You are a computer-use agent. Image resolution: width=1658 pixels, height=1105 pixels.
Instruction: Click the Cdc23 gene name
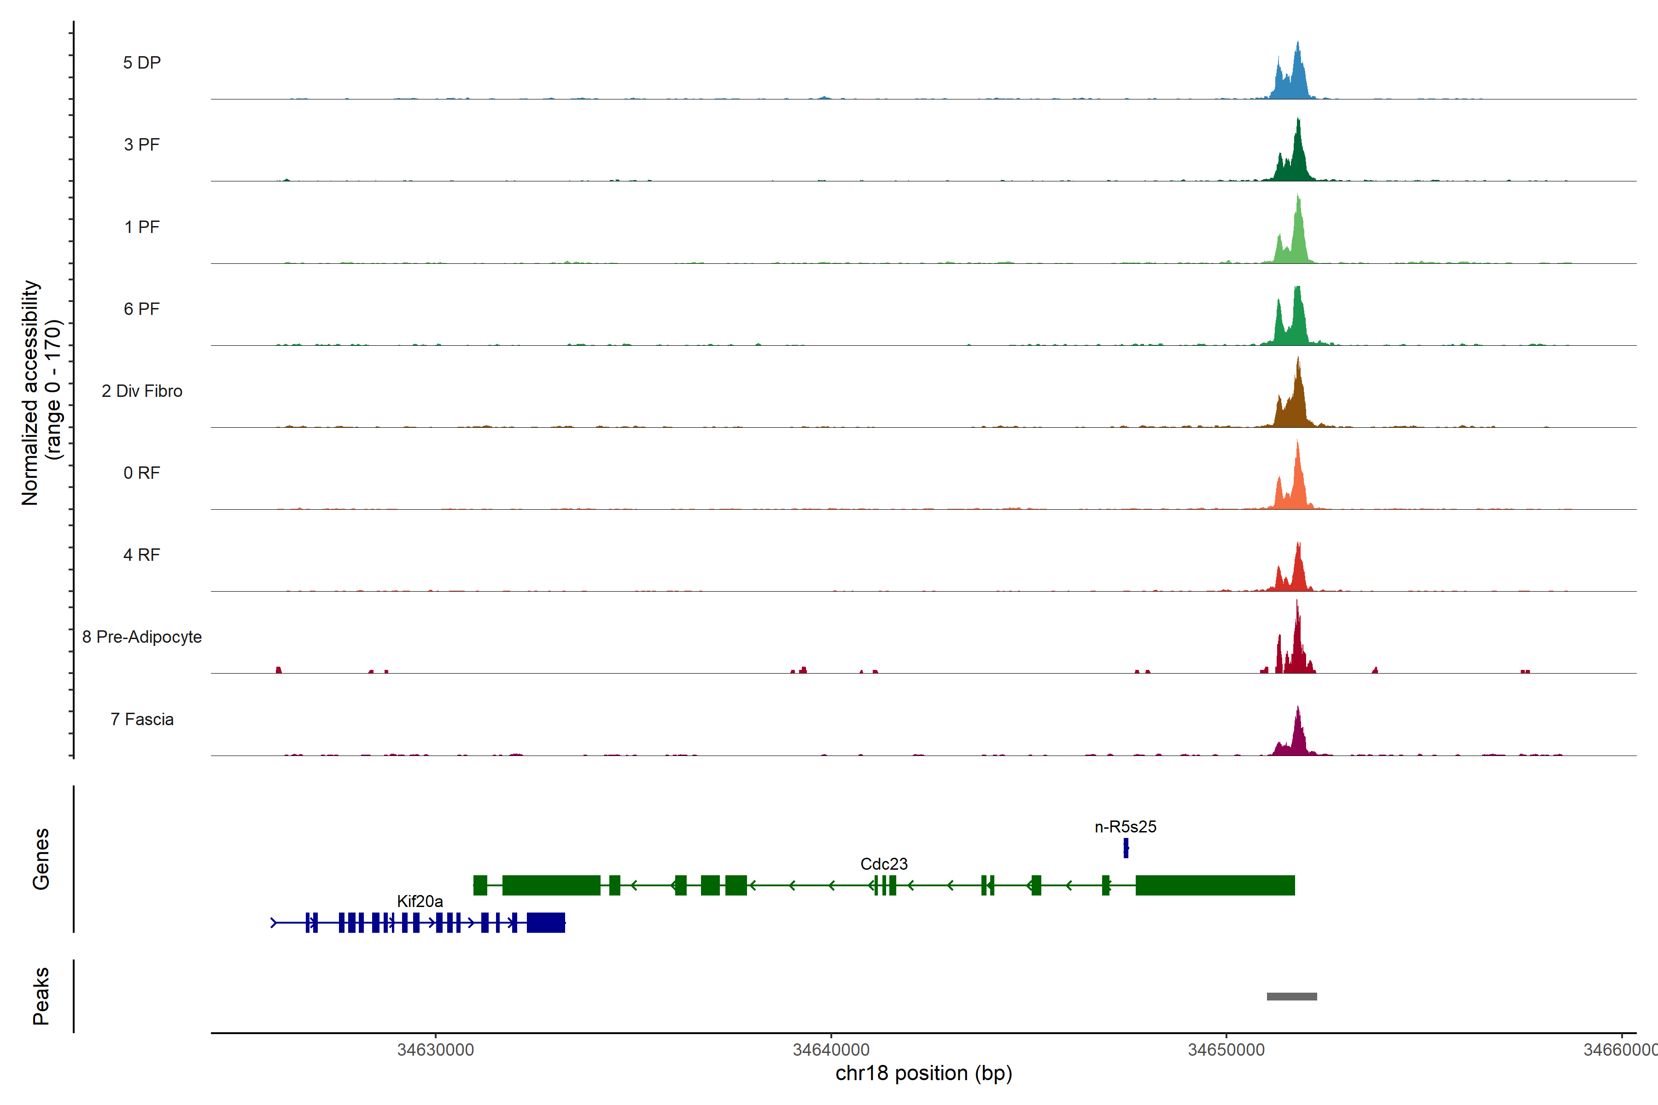pos(884,864)
